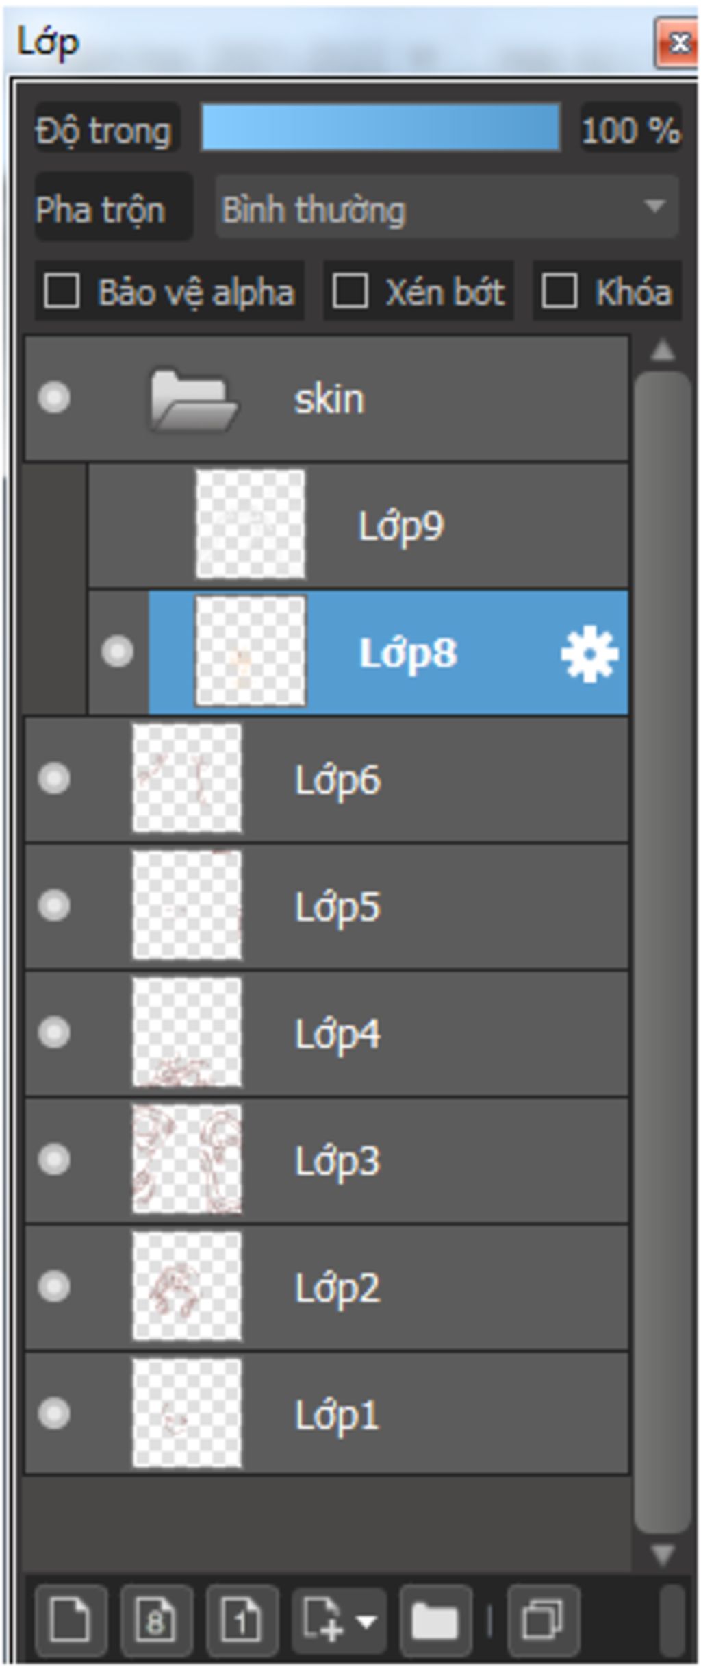Enable the Xén bớt clipping checkbox
The width and height of the screenshot is (701, 1667).
click(350, 291)
